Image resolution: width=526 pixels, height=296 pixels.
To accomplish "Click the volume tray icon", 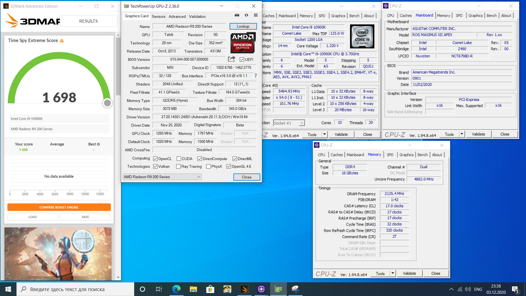I will (x=468, y=289).
